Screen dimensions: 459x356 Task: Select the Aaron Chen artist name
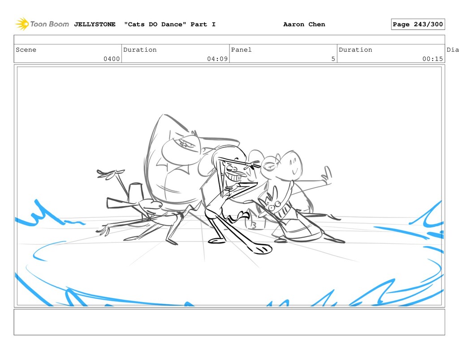click(x=304, y=24)
